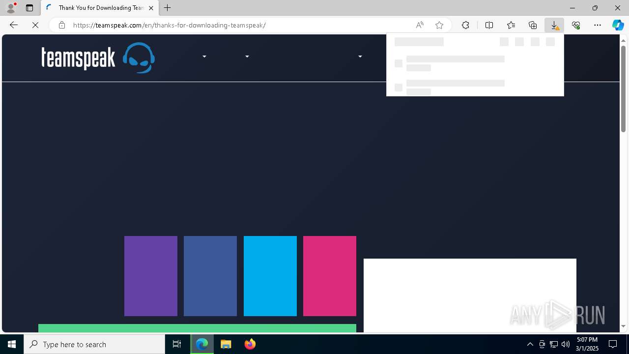629x354 pixels.
Task: Expand the second navigation dropdown arrow
Action: pyautogui.click(x=247, y=57)
